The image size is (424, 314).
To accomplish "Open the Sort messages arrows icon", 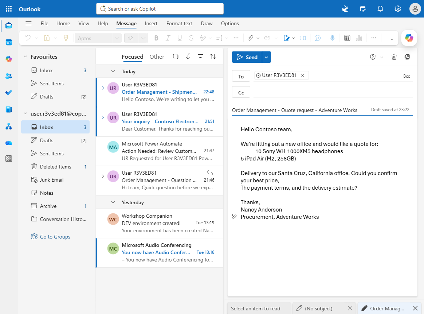I will point(213,56).
